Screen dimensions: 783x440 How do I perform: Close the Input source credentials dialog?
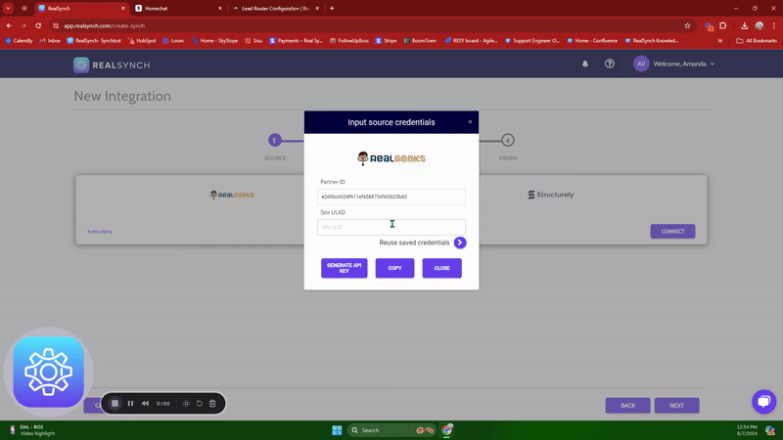point(470,121)
